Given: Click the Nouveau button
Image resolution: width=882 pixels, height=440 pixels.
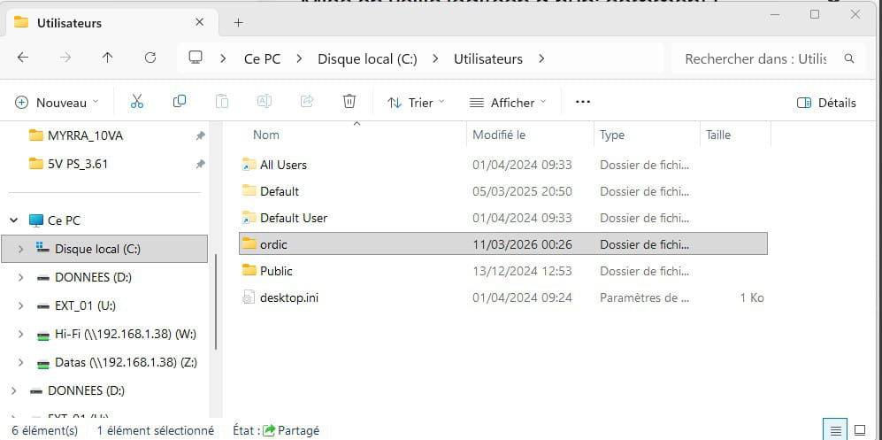Looking at the screenshot, I should click(57, 103).
